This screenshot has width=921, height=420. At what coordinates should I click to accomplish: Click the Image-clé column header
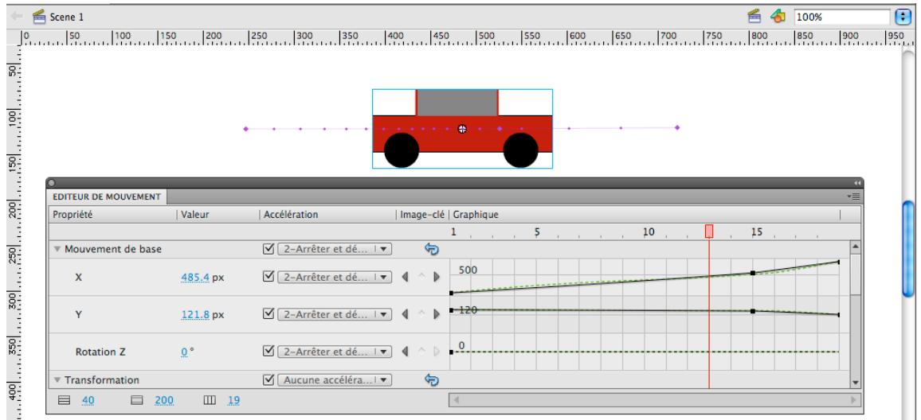(x=422, y=215)
